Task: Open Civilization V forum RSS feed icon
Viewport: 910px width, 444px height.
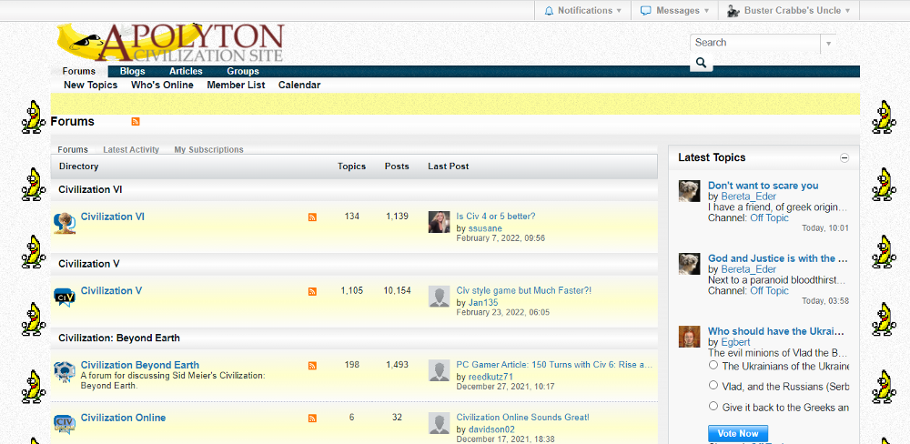Action: [312, 291]
